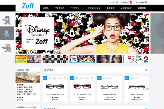Click the Disney Collection main banner
Viewport: 164px width, 109px height.
coord(82,33)
